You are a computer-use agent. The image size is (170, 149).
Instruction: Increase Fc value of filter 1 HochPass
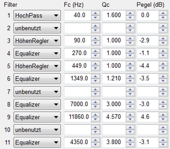pyautogui.click(x=95, y=13)
